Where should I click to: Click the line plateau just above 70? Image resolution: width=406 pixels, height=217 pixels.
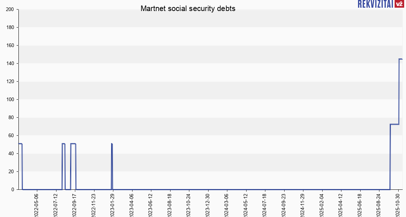point(394,124)
